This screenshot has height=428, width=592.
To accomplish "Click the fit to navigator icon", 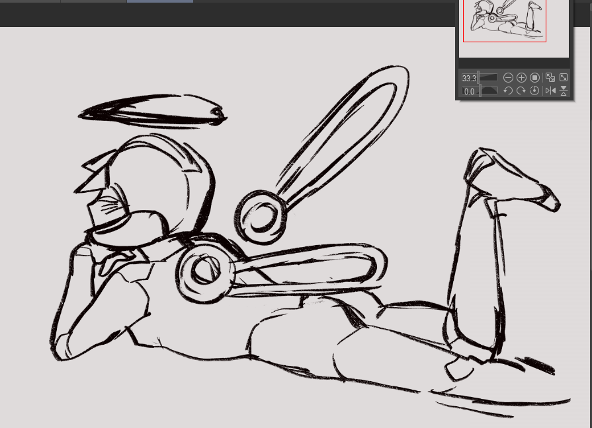I will [x=550, y=77].
